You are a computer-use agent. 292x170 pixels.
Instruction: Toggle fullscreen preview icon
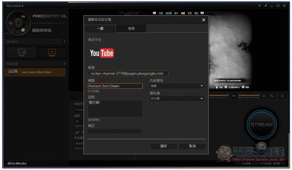[x=283, y=96]
